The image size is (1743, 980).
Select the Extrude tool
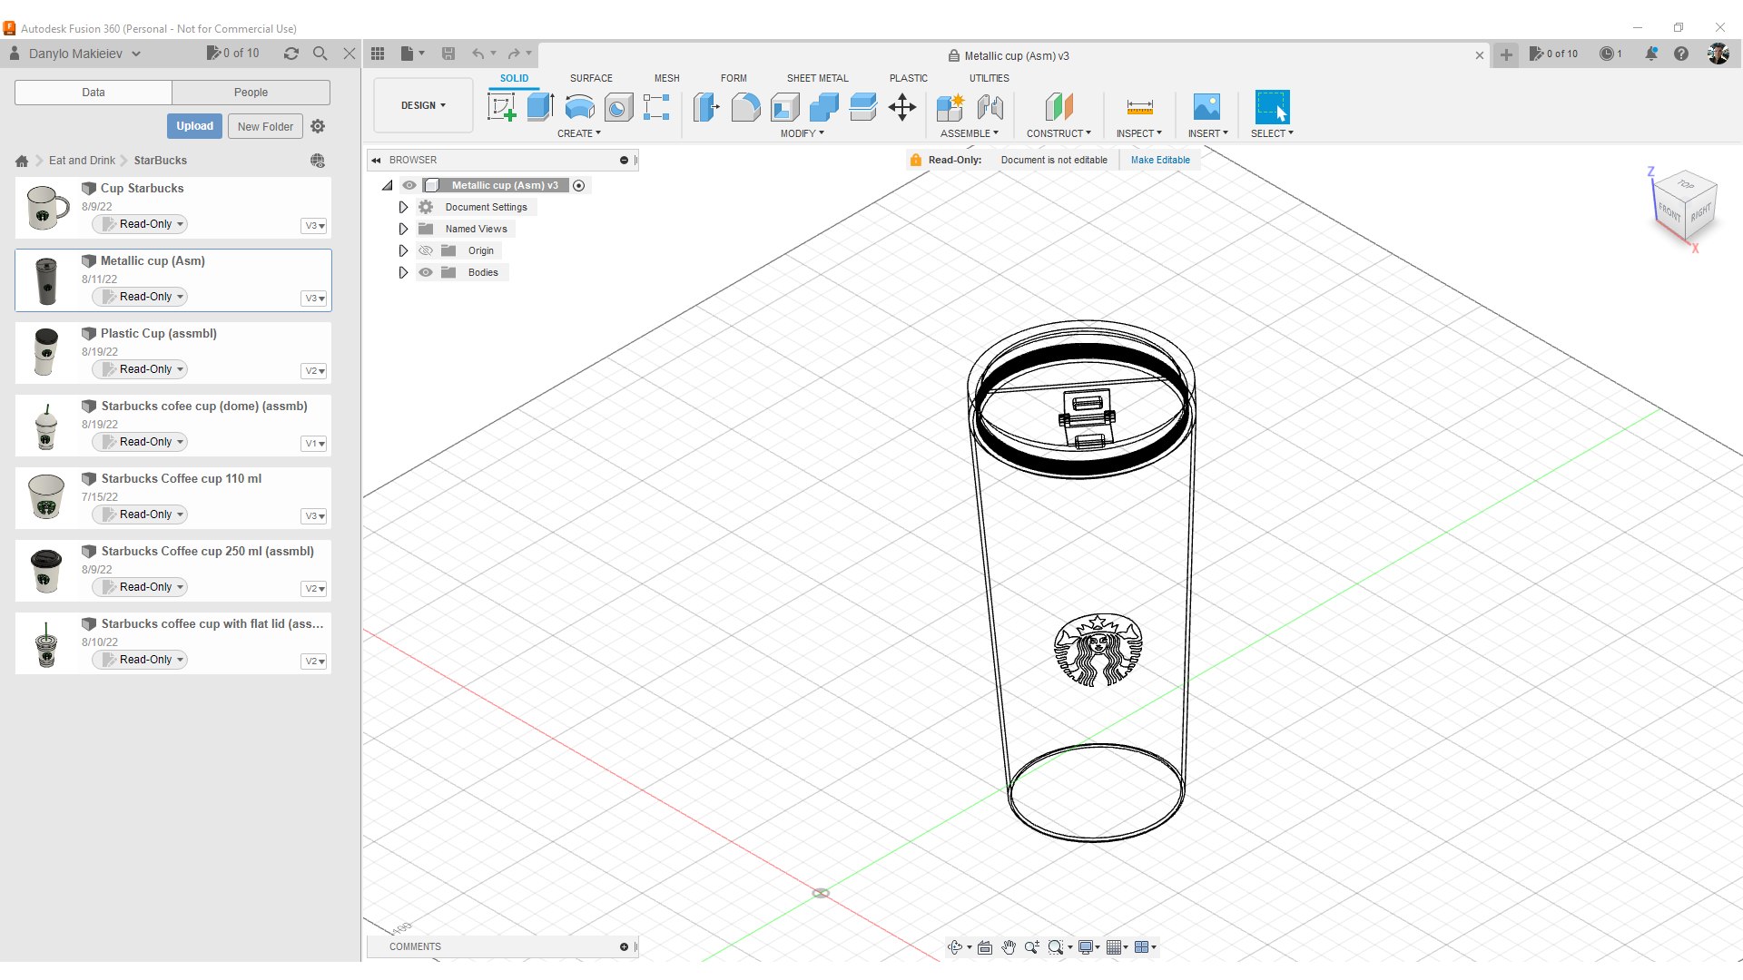(x=540, y=107)
